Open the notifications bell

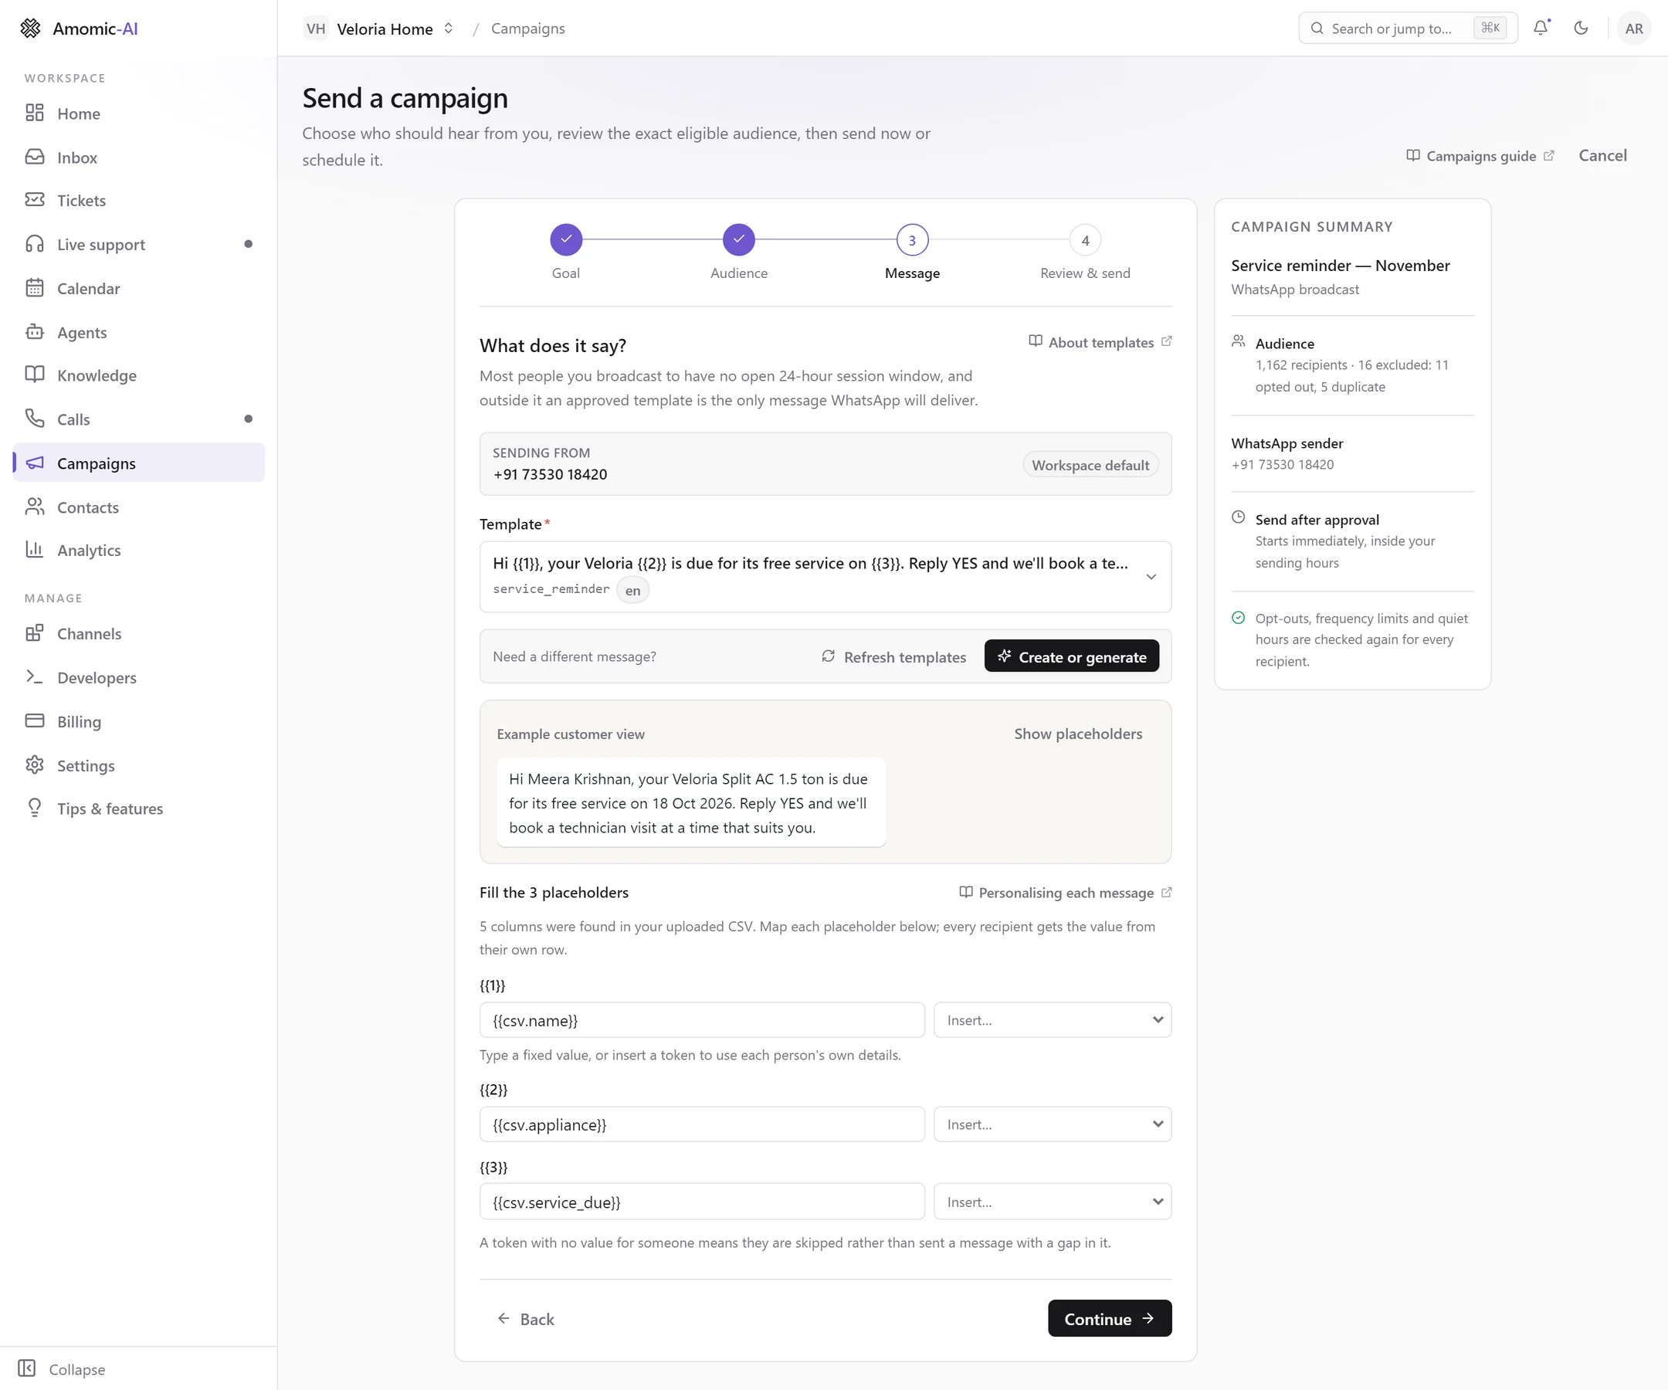pos(1541,28)
